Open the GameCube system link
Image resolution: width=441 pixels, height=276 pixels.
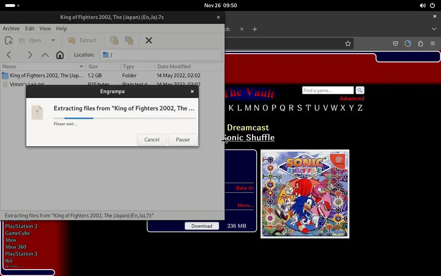coord(18,233)
